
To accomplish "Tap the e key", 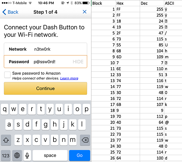I will 23,109.
